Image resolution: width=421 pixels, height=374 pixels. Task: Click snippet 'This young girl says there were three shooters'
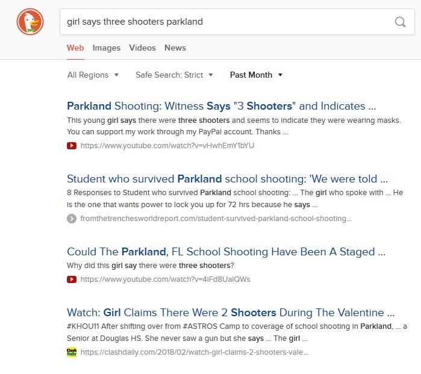point(234,126)
